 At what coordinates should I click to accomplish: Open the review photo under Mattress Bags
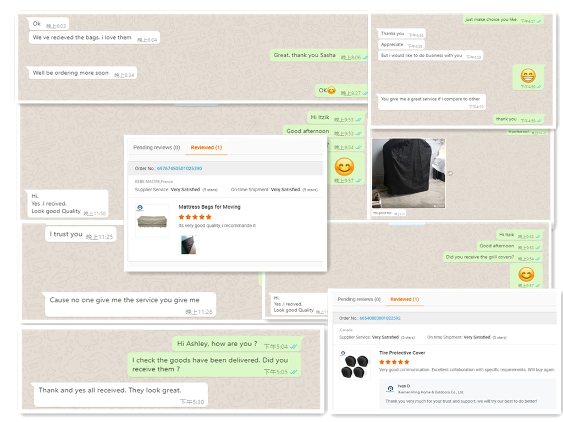(189, 245)
